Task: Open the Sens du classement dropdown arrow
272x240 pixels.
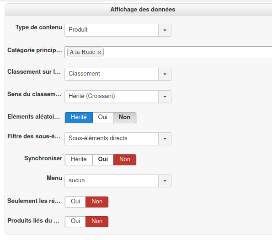Action: tap(165, 97)
